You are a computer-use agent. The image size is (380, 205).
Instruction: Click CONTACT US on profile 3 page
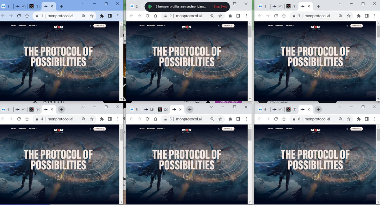(356, 26)
